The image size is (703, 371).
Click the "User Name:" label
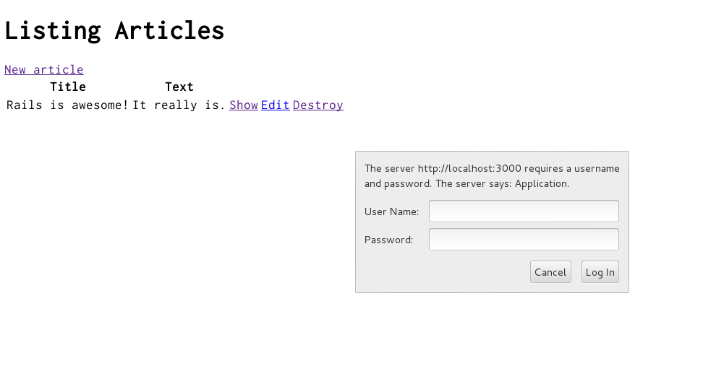(x=391, y=212)
